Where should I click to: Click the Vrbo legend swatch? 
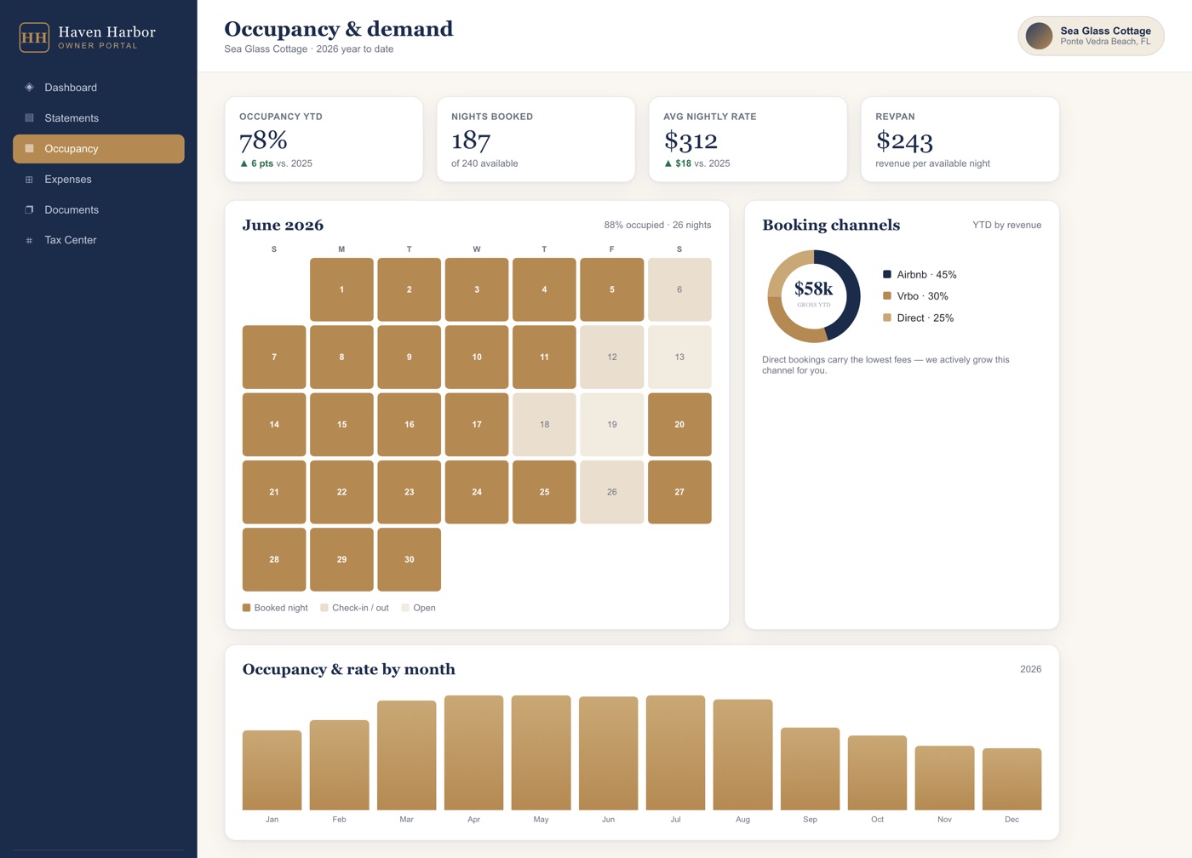tap(887, 296)
